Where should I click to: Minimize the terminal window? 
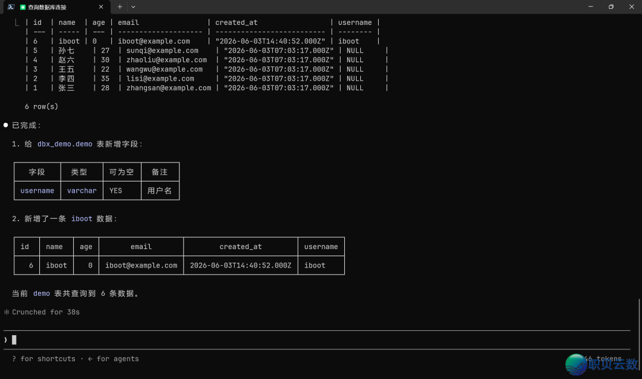(590, 7)
